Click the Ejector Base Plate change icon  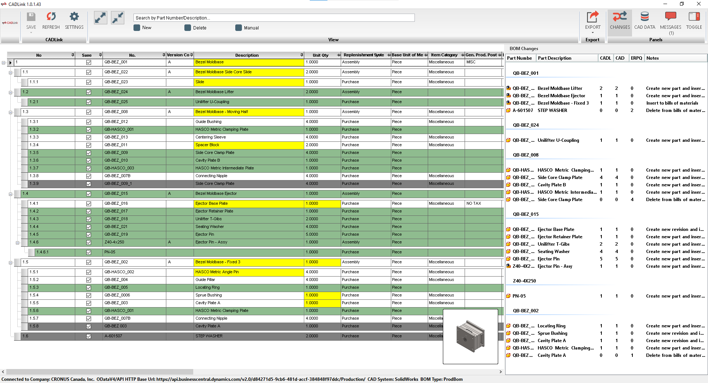[509, 229]
